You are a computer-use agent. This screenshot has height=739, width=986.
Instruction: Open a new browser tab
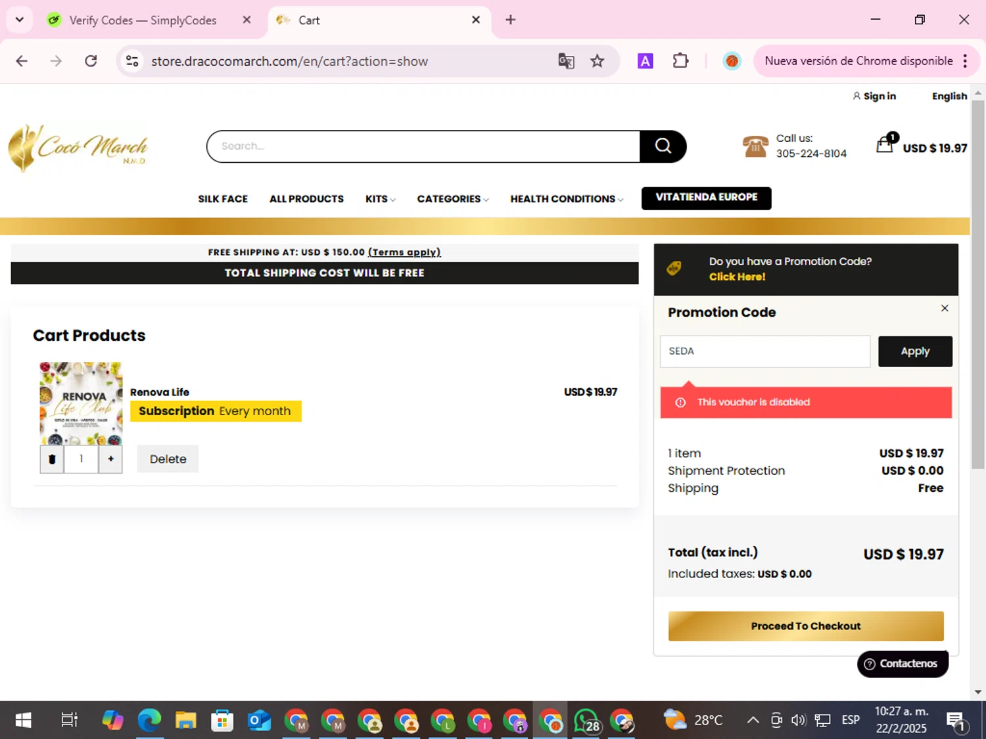(510, 20)
